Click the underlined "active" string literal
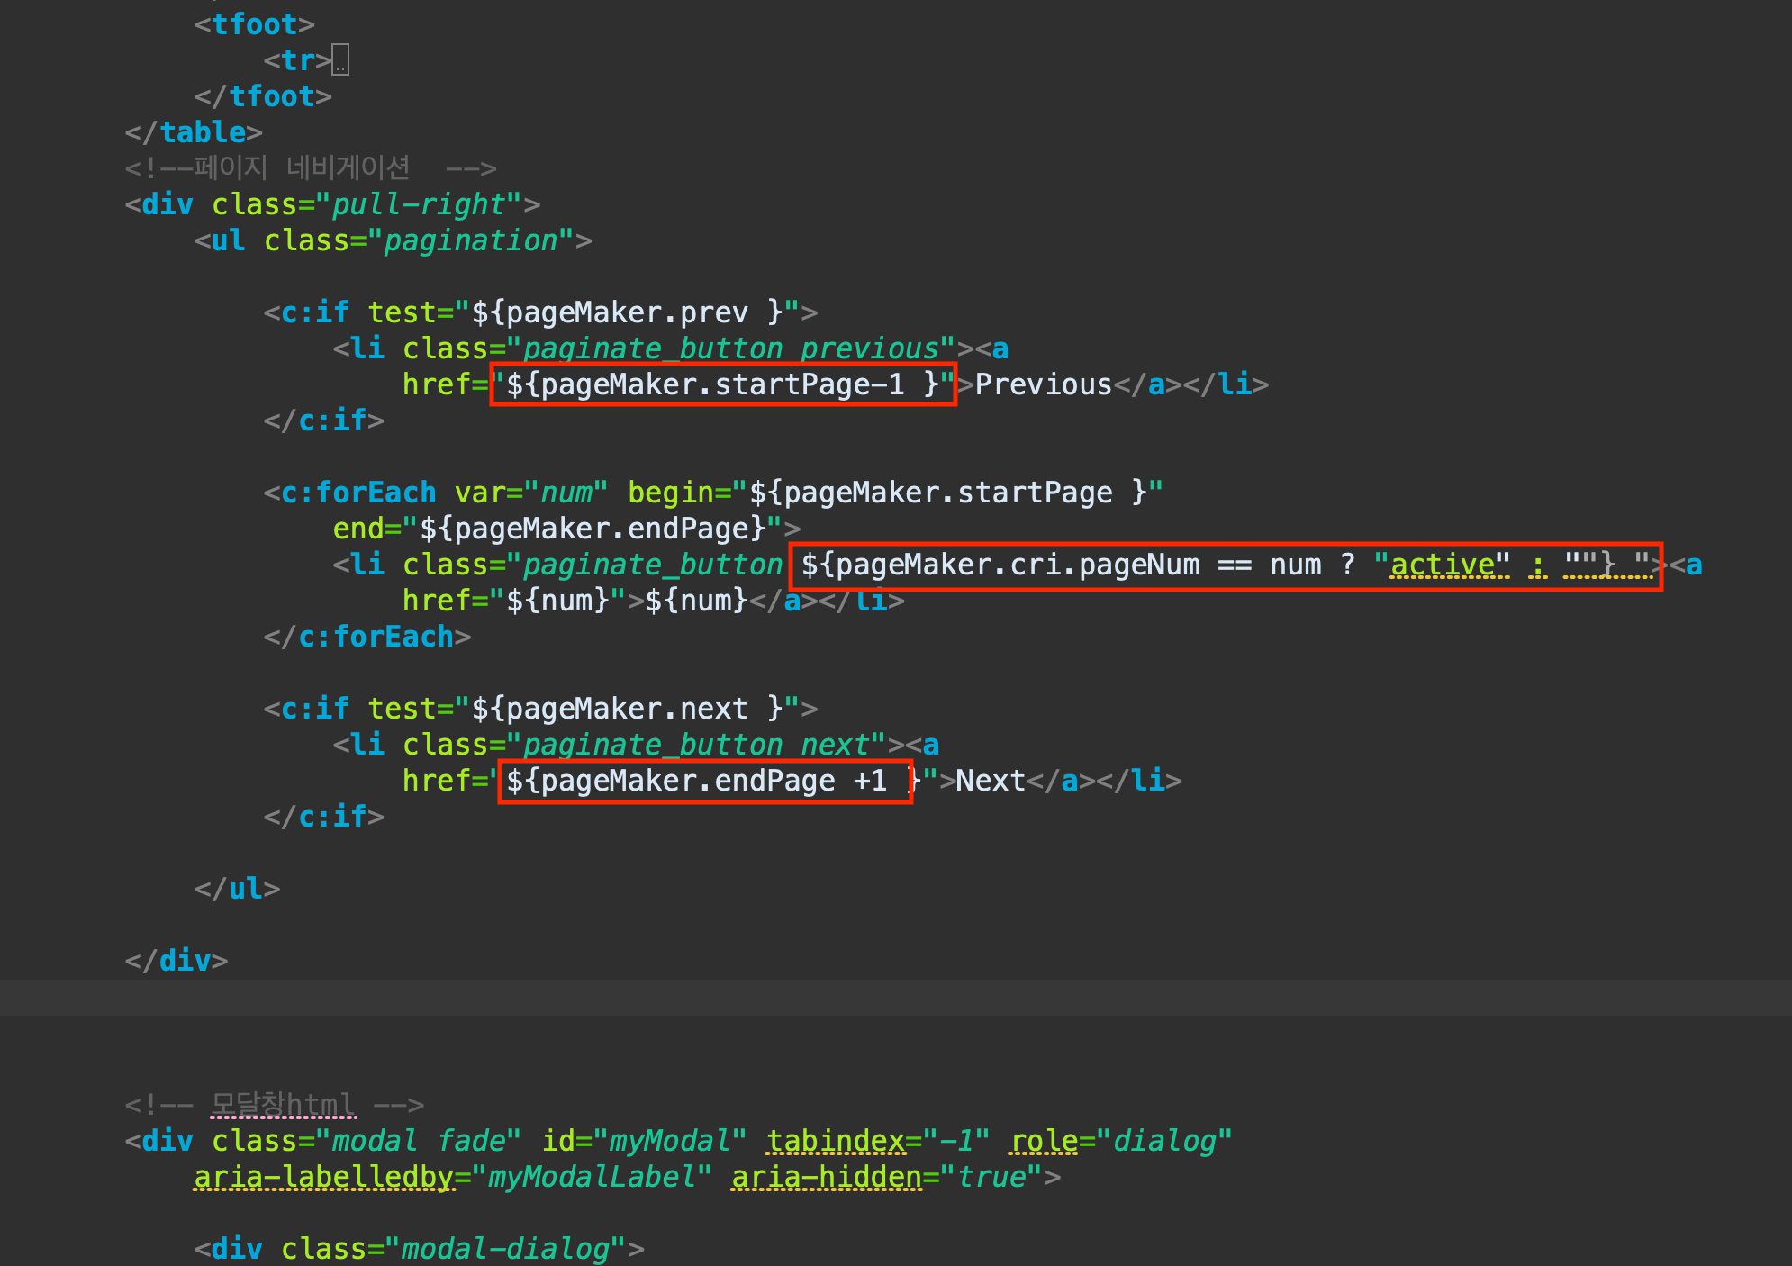This screenshot has height=1266, width=1792. (x=1442, y=565)
